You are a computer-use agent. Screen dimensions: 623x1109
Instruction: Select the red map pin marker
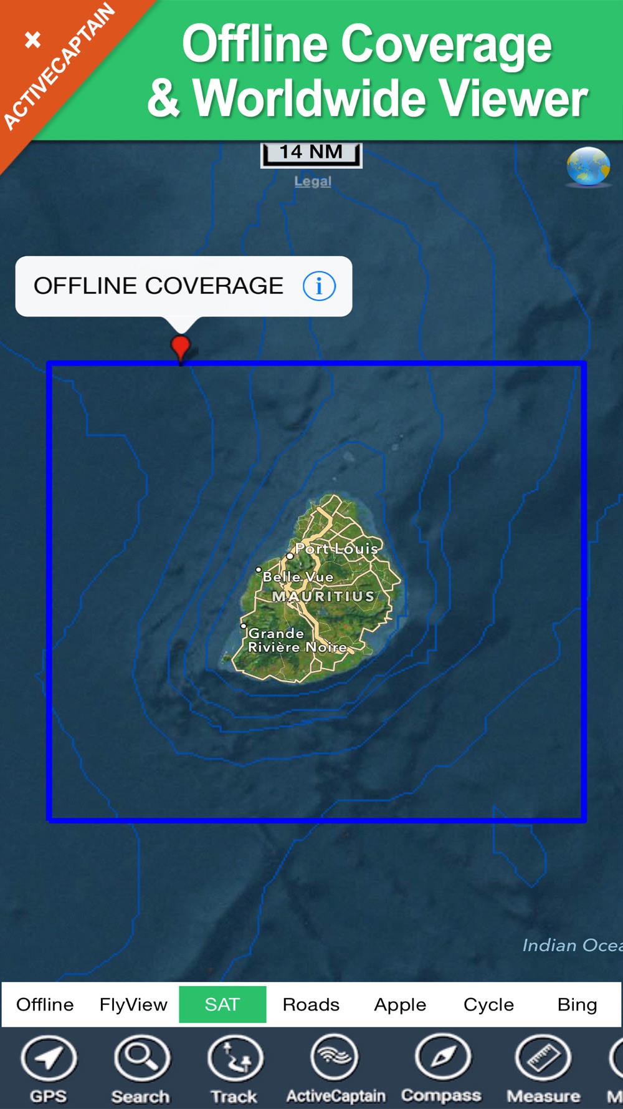pyautogui.click(x=181, y=348)
